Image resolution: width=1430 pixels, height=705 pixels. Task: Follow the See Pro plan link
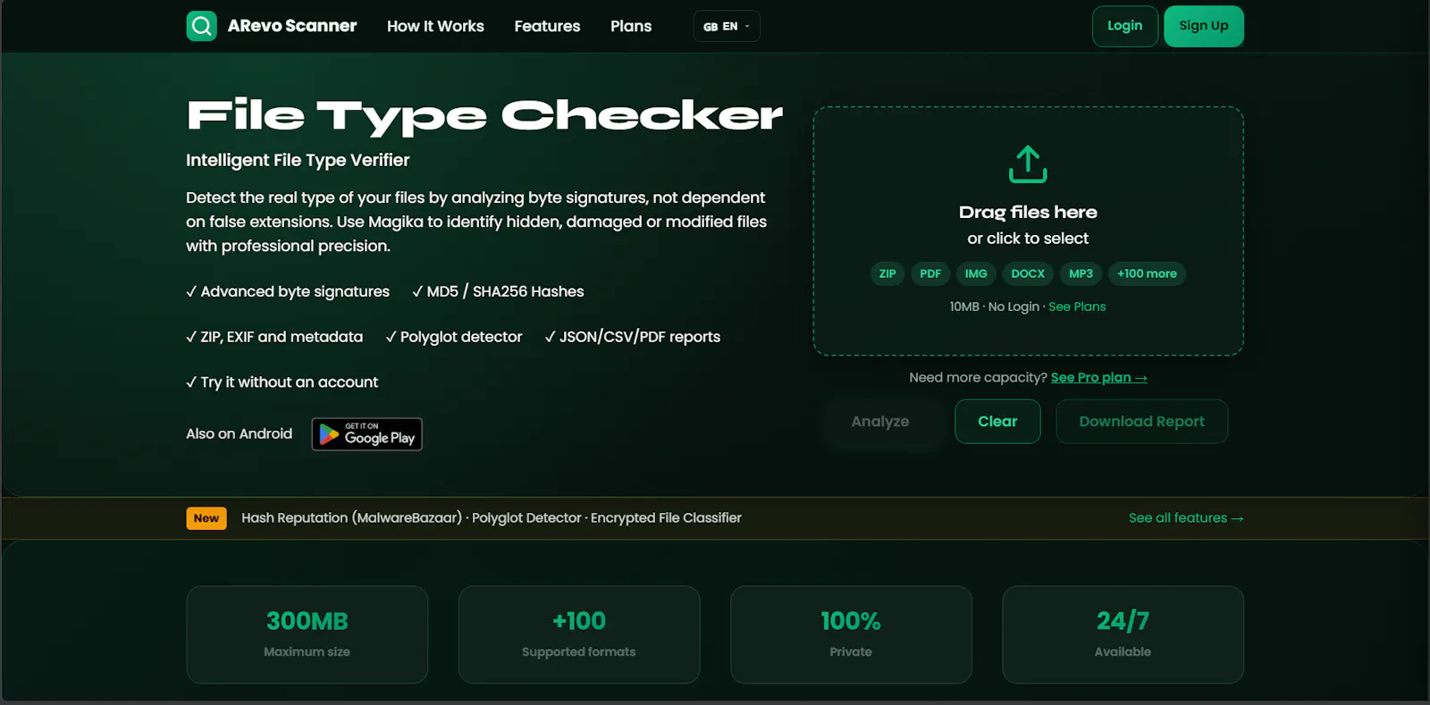1099,378
